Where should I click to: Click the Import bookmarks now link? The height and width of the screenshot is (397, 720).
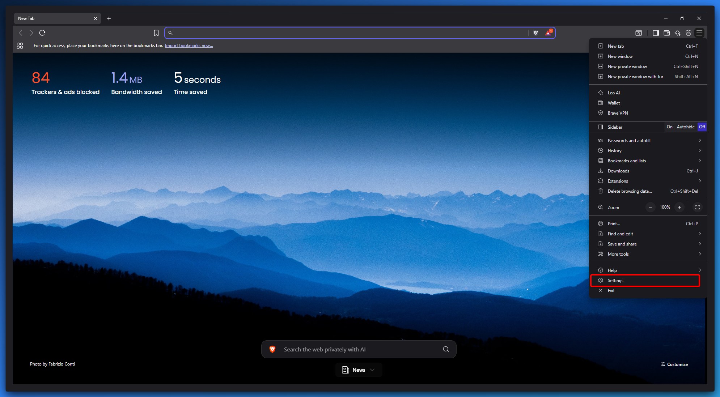pyautogui.click(x=189, y=46)
